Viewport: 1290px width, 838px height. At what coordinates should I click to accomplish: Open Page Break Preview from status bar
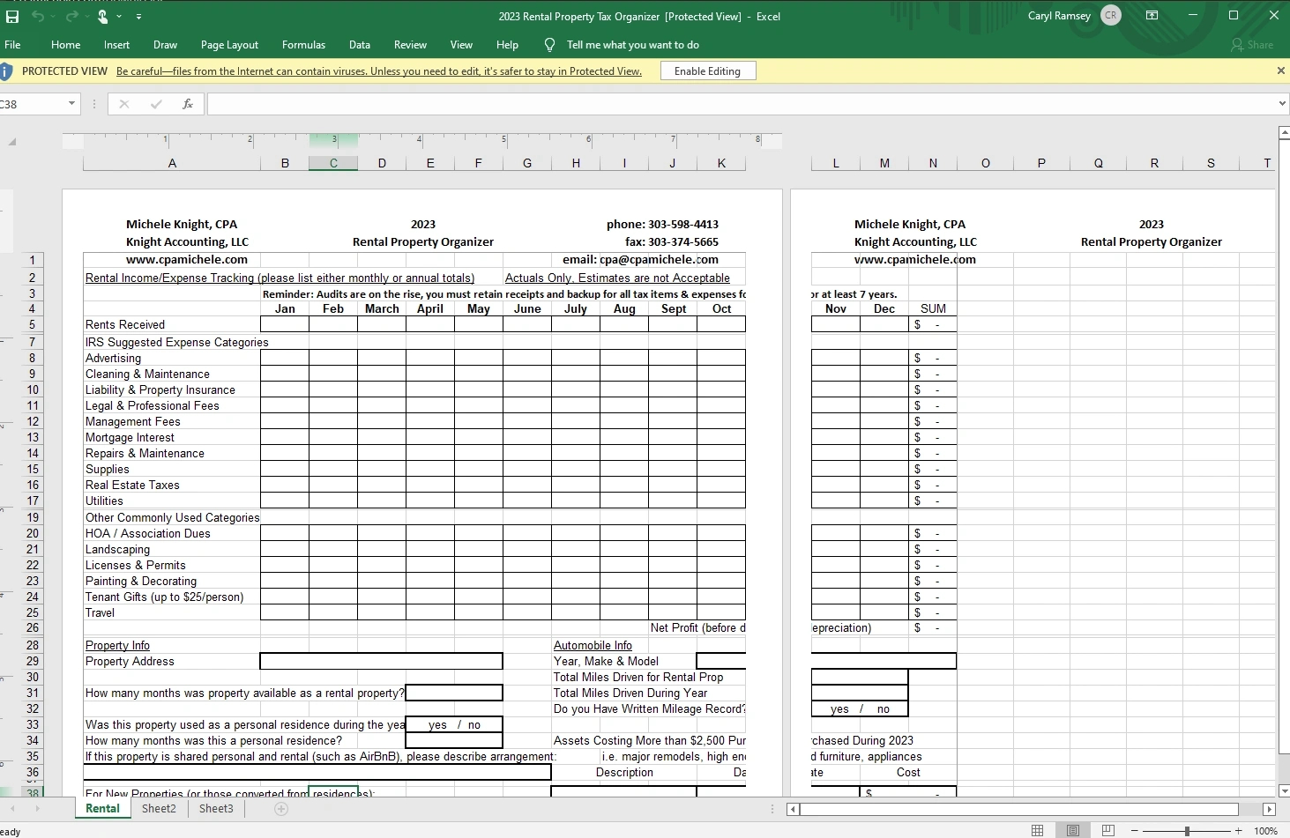coord(1107,829)
